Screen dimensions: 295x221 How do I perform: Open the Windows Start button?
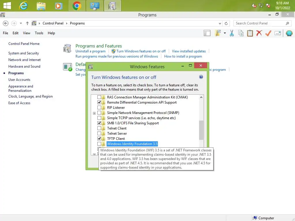coord(7,6)
